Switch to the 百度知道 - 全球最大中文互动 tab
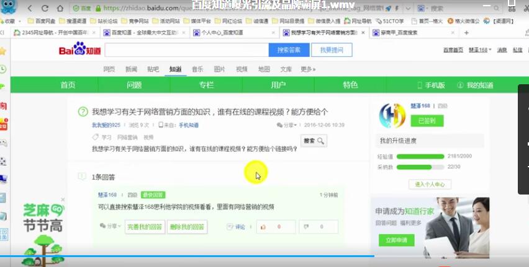The height and width of the screenshot is (267, 529). [x=145, y=33]
